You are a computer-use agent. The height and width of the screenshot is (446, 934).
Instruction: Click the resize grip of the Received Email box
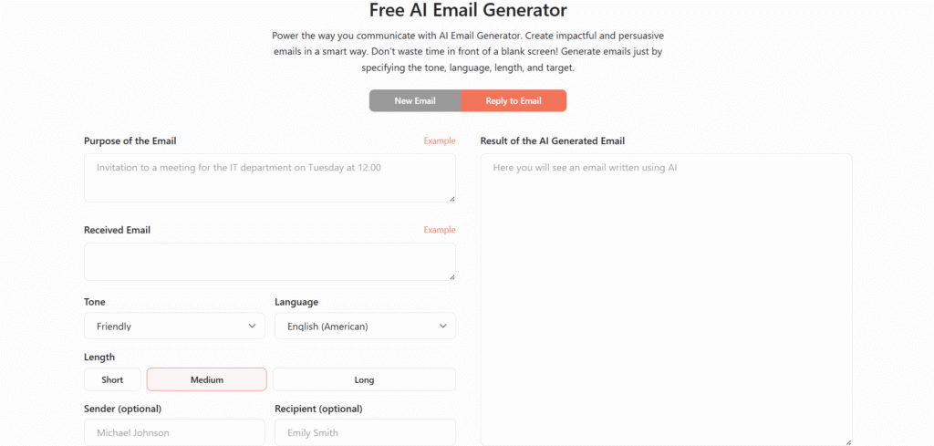coord(451,276)
